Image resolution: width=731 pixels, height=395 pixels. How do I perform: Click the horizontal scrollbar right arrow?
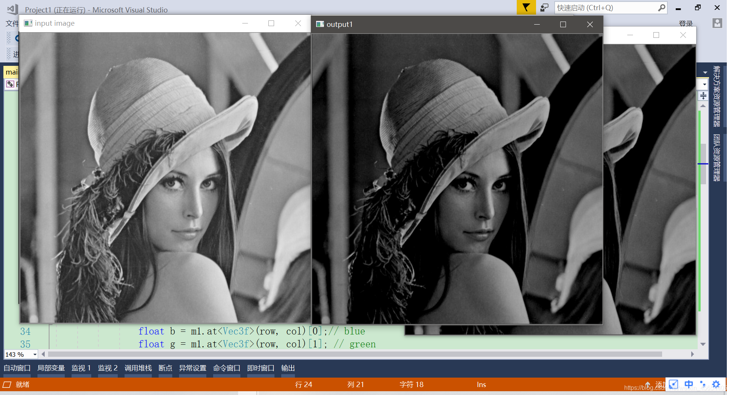click(x=692, y=354)
